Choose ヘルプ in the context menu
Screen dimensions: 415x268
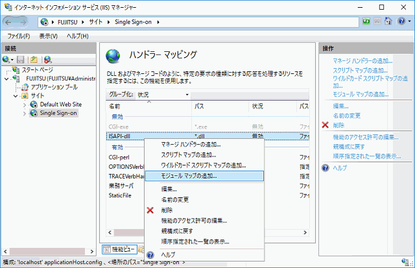click(204, 255)
